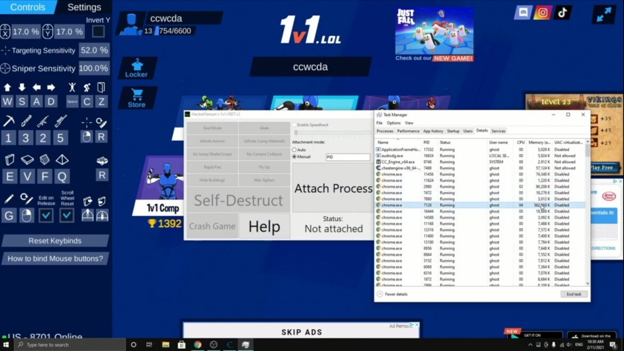The image size is (624, 351).
Task: Open the Store shopping cart icon
Action: click(137, 97)
